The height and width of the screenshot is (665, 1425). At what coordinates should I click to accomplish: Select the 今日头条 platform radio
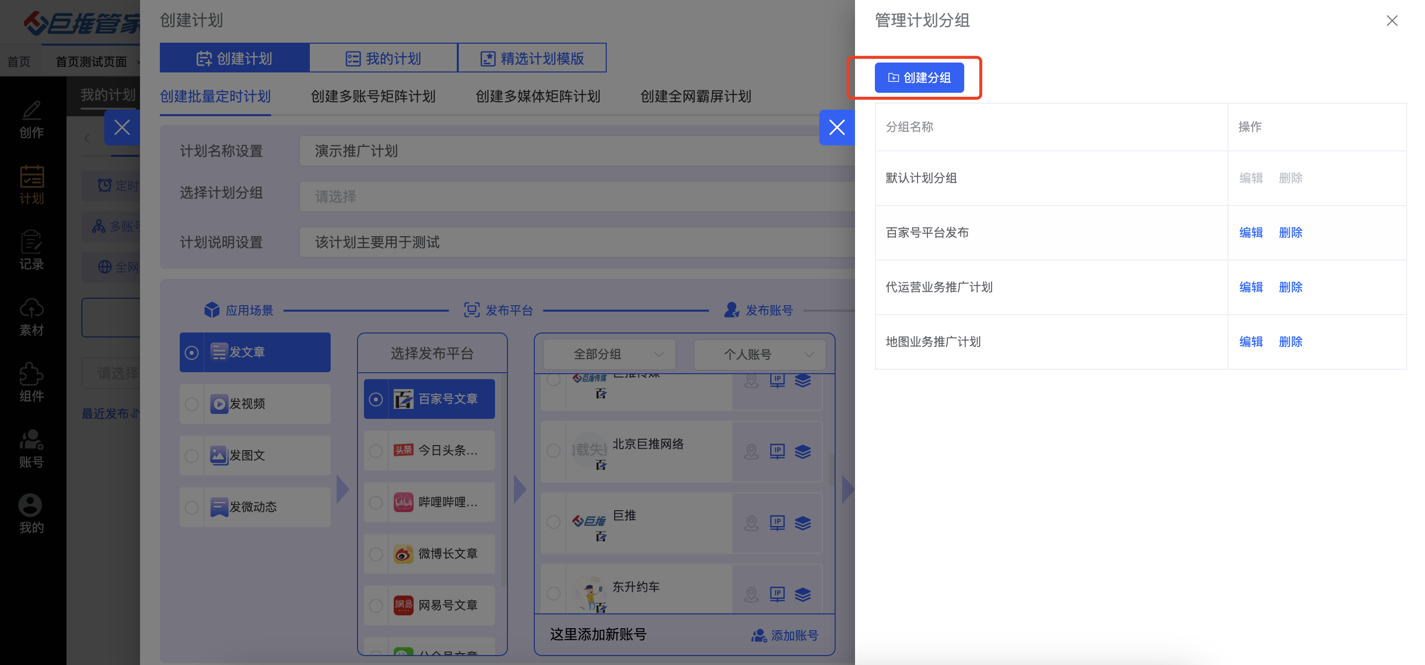tap(375, 451)
